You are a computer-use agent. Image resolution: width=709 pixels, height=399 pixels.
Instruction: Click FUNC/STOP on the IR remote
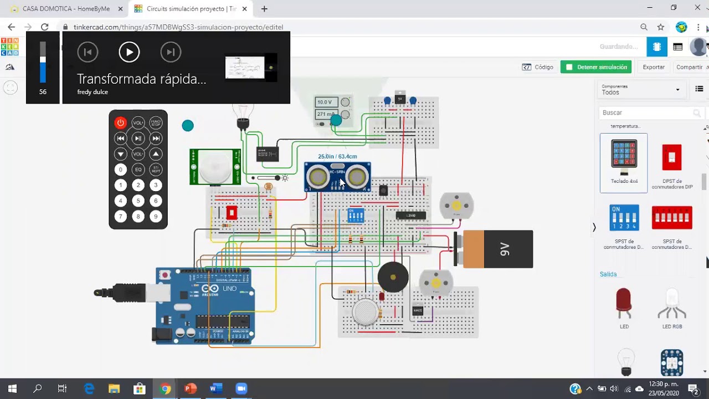156,123
